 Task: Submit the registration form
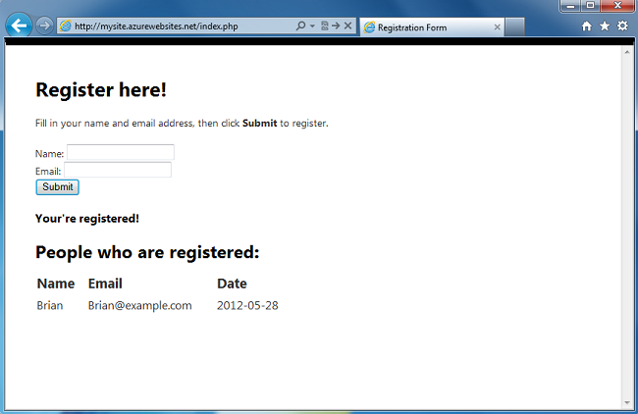click(57, 187)
